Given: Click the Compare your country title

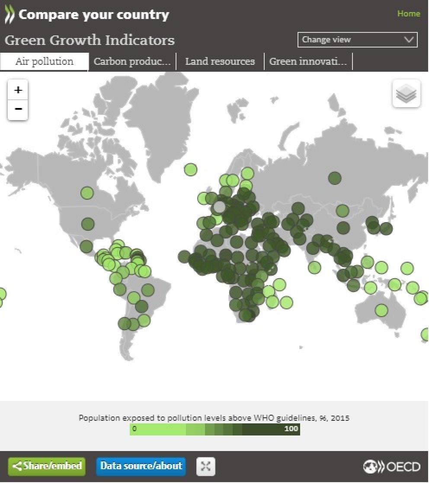Looking at the screenshot, I should (94, 15).
